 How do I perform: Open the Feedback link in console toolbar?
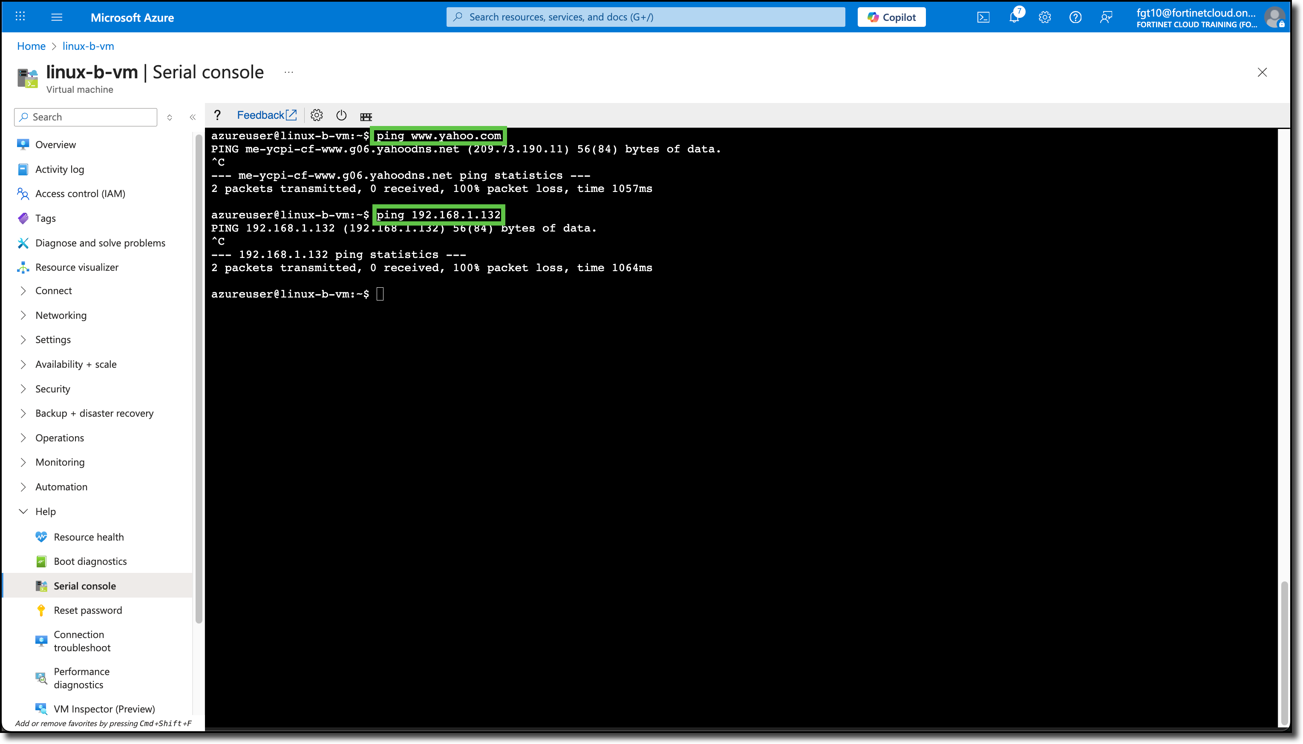[265, 114]
